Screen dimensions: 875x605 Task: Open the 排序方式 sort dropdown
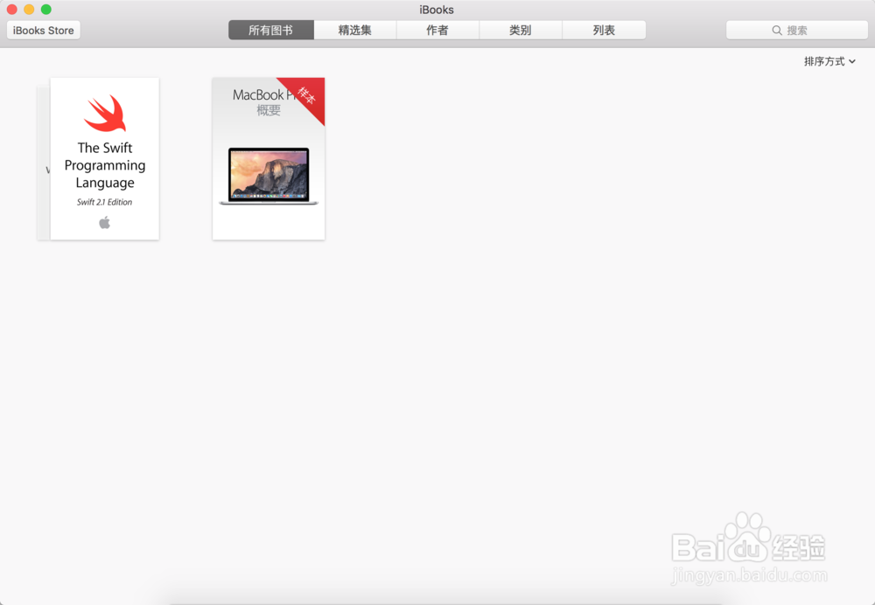[829, 61]
